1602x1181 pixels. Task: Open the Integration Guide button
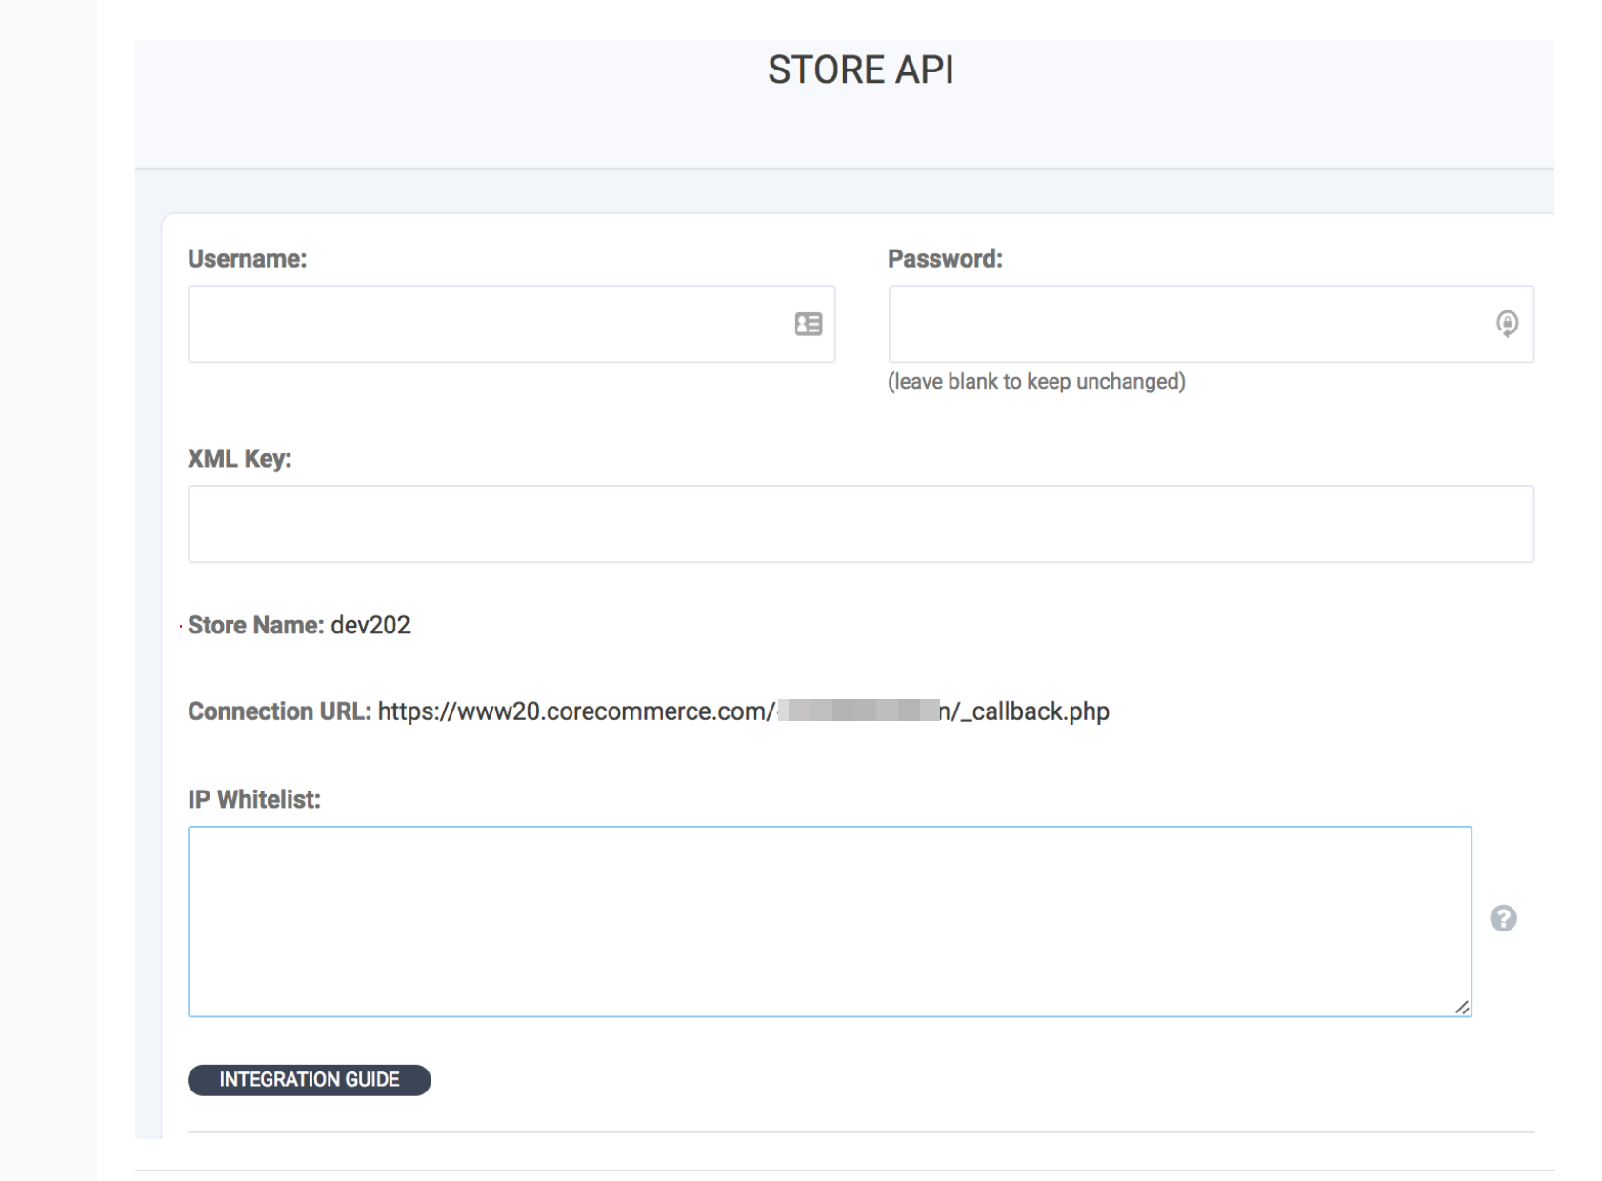tap(310, 1080)
